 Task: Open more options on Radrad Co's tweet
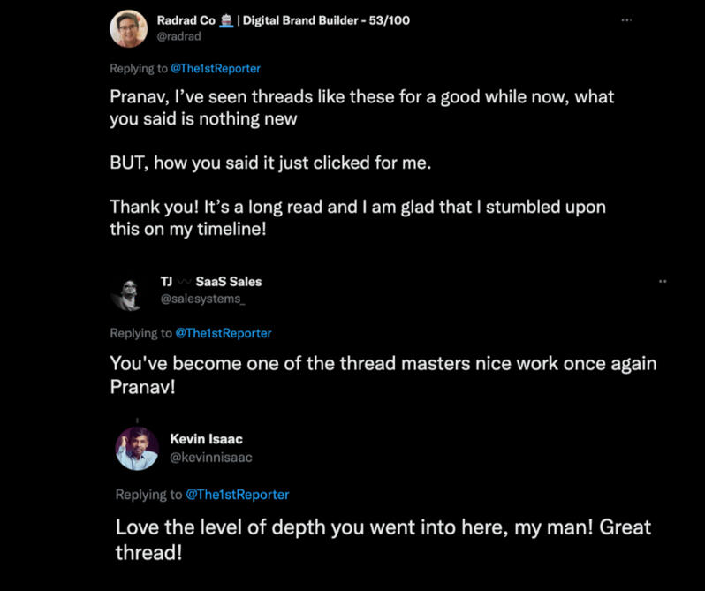pyautogui.click(x=626, y=19)
